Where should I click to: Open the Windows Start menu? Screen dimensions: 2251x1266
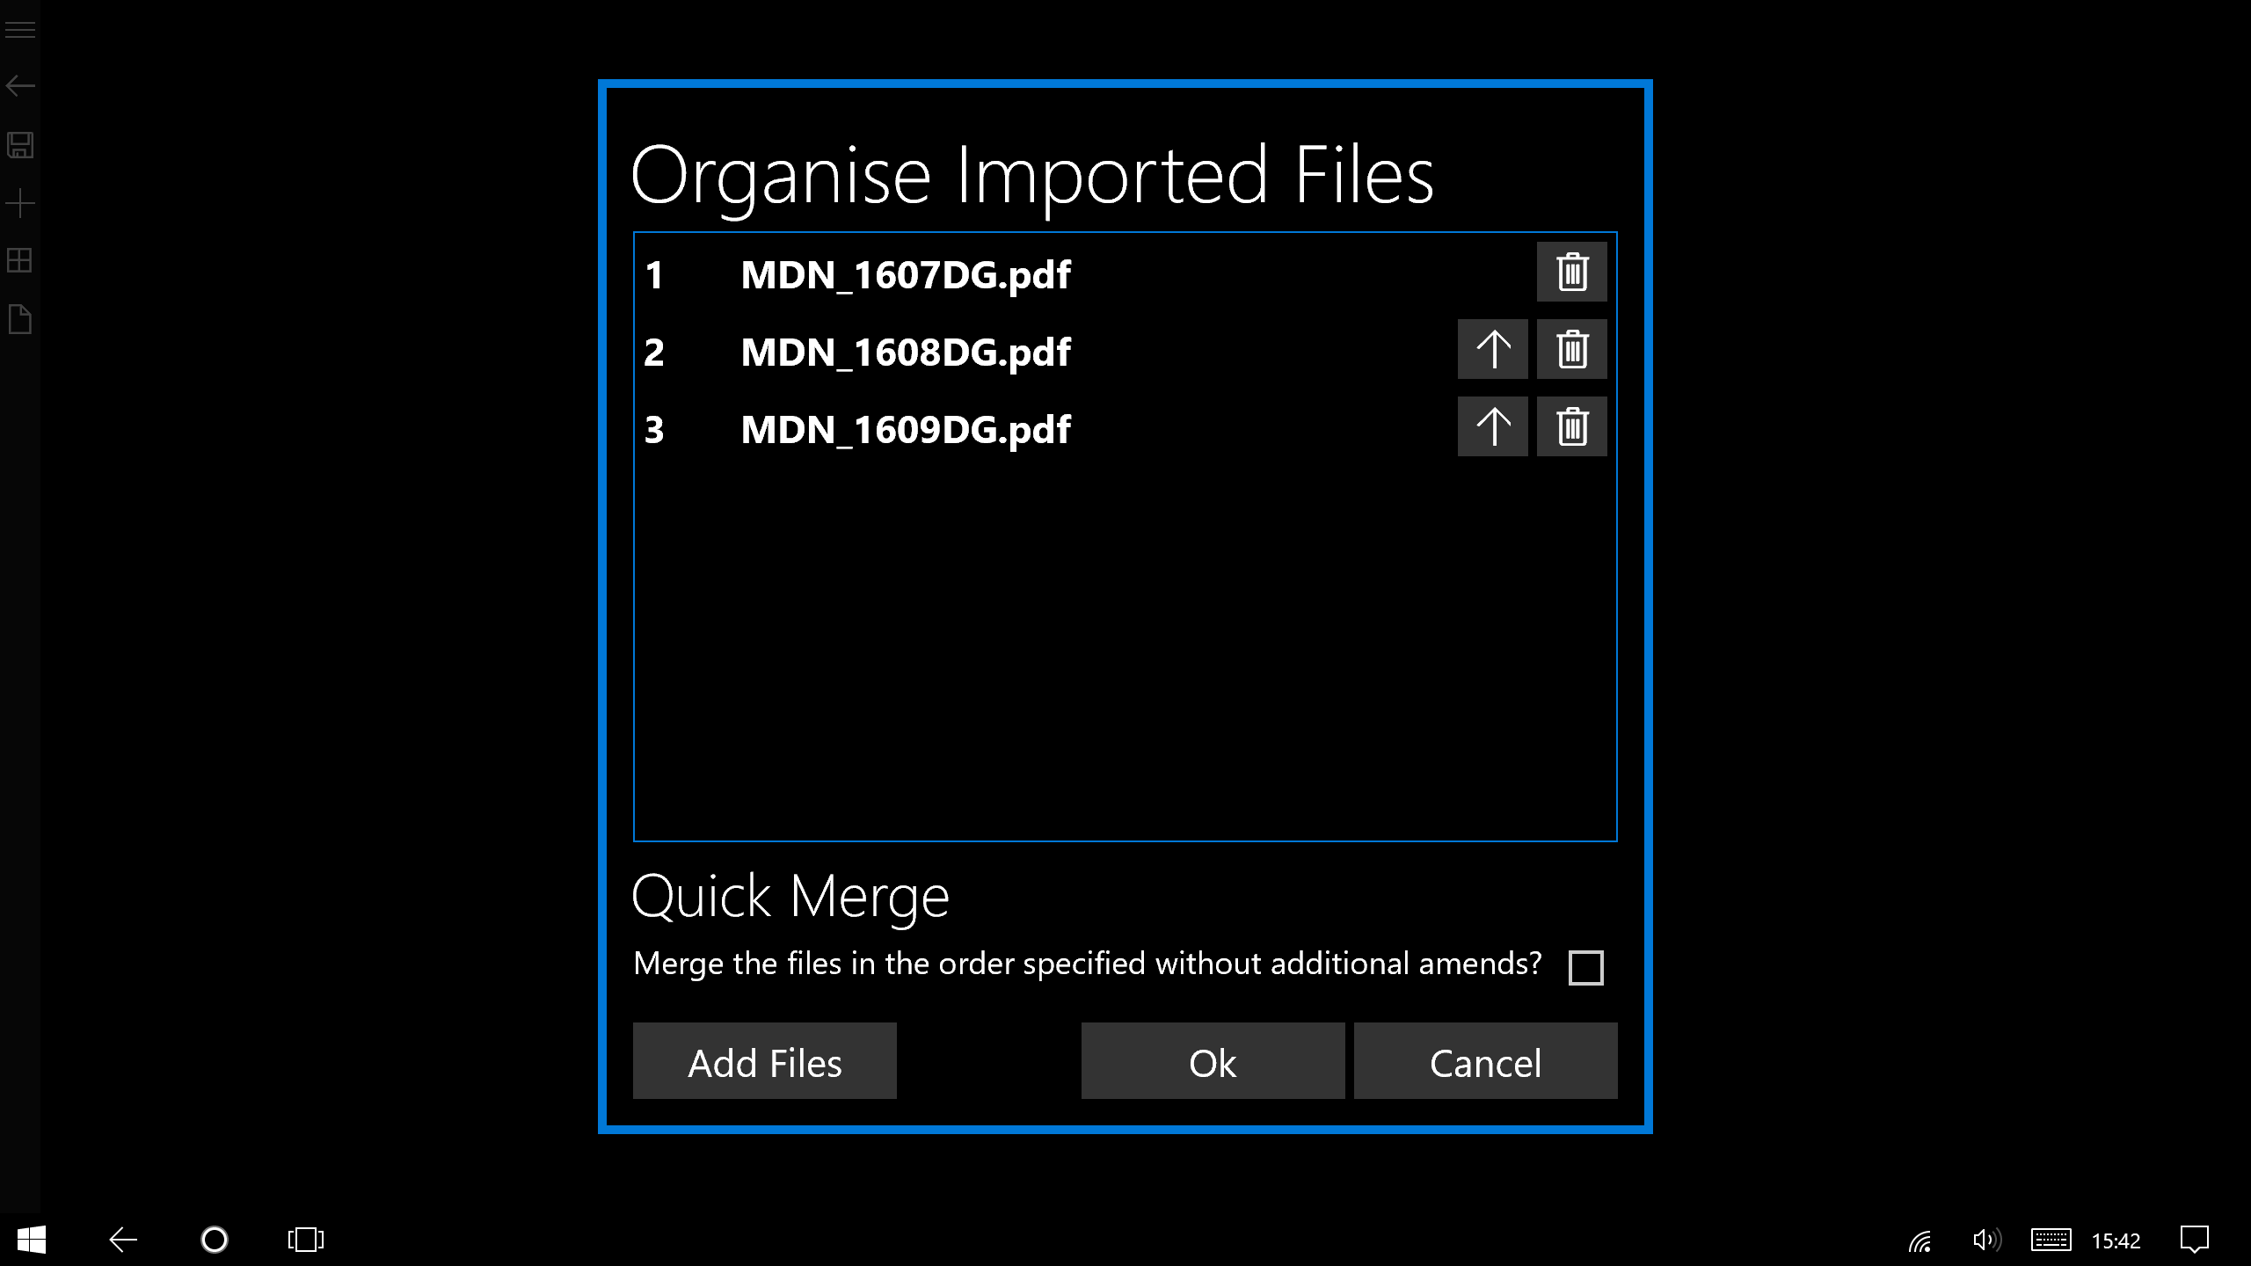coord(32,1240)
